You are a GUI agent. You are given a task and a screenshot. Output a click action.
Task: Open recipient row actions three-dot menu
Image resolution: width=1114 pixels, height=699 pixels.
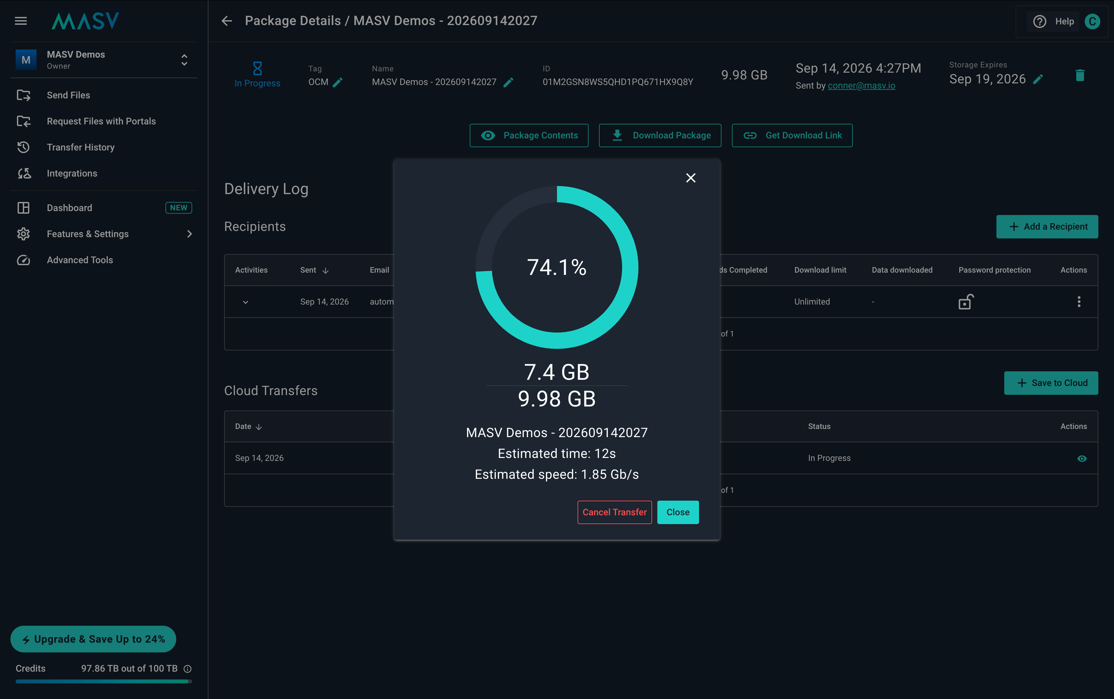[x=1079, y=301]
